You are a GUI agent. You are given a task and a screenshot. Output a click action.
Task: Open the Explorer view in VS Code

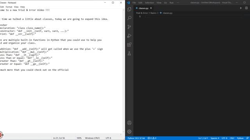[x=129, y=9]
